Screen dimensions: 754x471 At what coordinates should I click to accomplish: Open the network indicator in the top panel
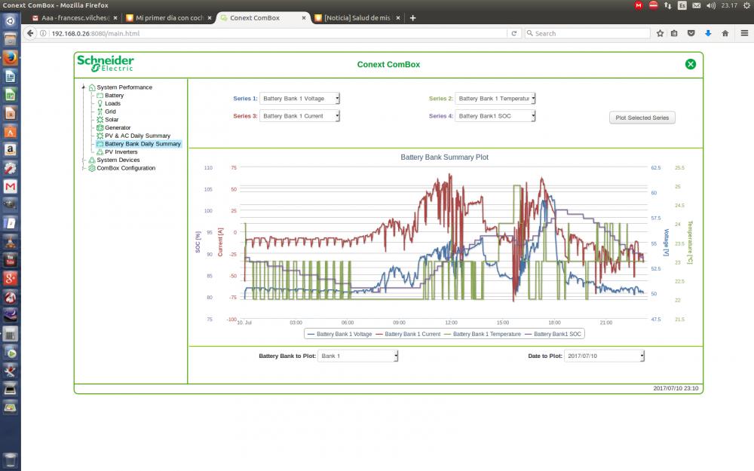pyautogui.click(x=667, y=5)
